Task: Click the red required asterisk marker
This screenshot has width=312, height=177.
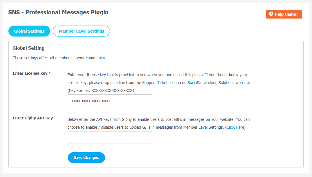Action: 50,73
